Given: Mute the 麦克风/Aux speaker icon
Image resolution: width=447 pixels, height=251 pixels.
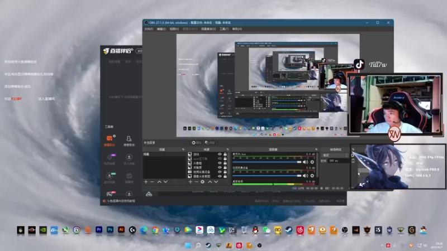Looking at the screenshot, I should click(x=305, y=162).
